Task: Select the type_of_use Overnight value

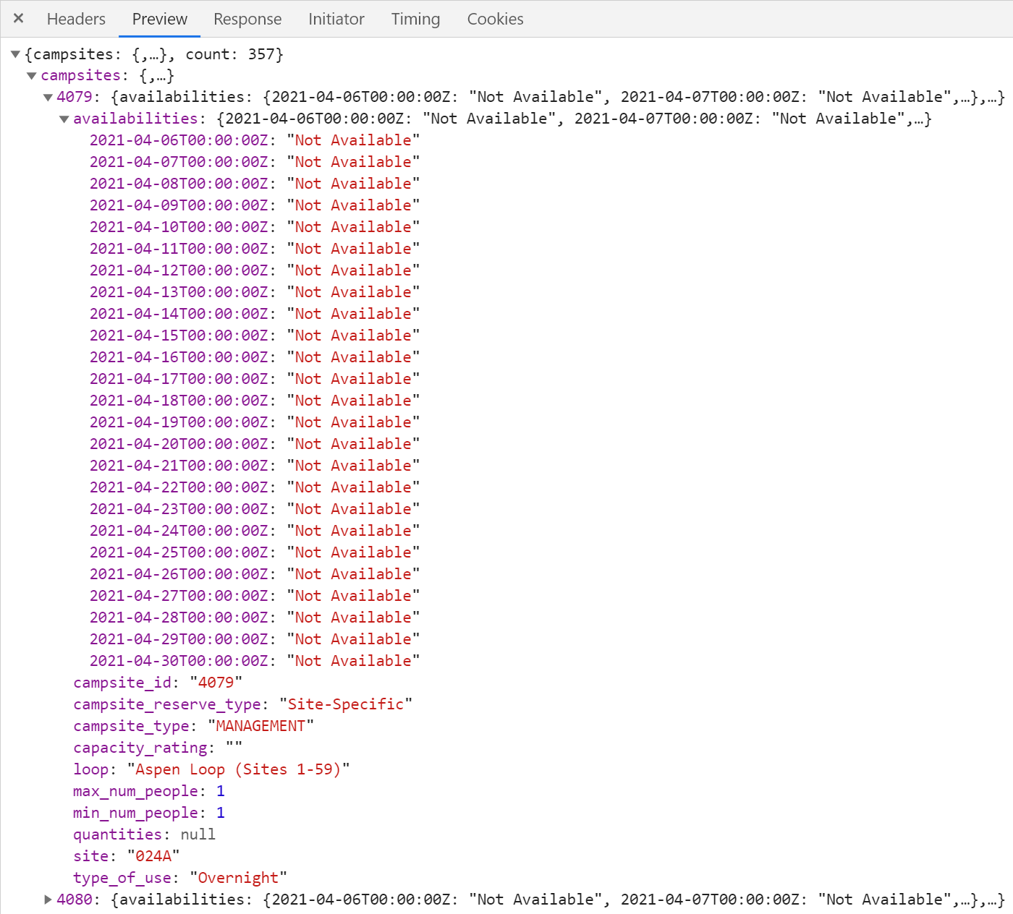Action: pyautogui.click(x=237, y=877)
